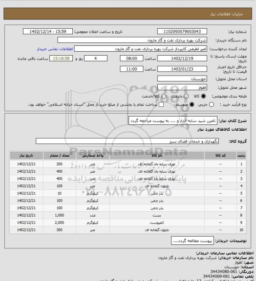The image size is (256, 281).
Task: Click the deadline hour field 08:00
Action: [x=131, y=59]
